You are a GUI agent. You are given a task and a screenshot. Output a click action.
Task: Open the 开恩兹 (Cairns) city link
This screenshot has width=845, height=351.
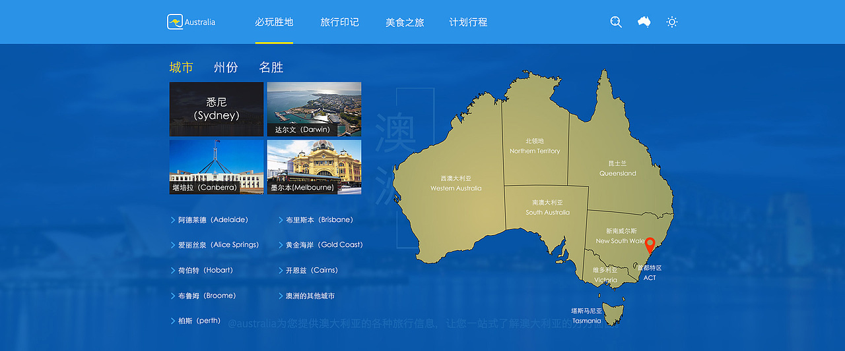click(x=312, y=271)
